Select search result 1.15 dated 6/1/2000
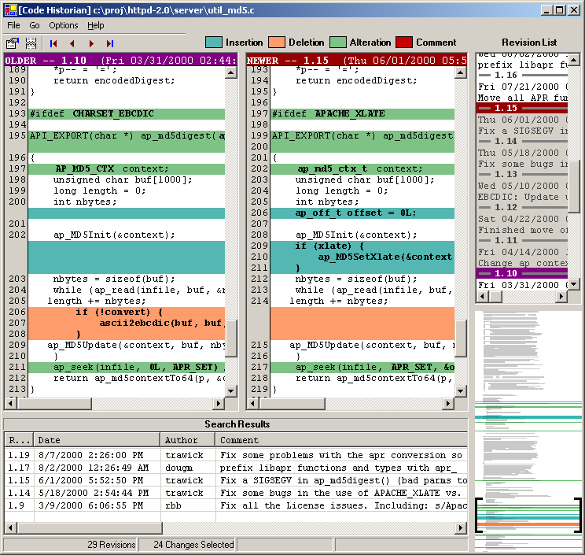Viewport: 585px width, 555px height. (236, 480)
